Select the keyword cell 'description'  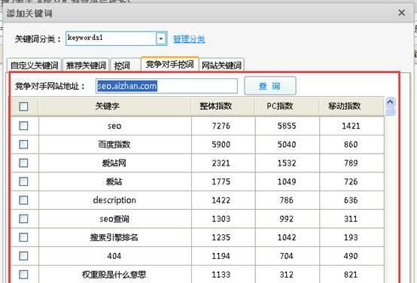pyautogui.click(x=114, y=200)
